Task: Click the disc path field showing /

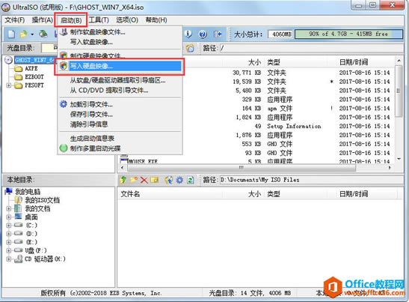Action: (x=312, y=48)
